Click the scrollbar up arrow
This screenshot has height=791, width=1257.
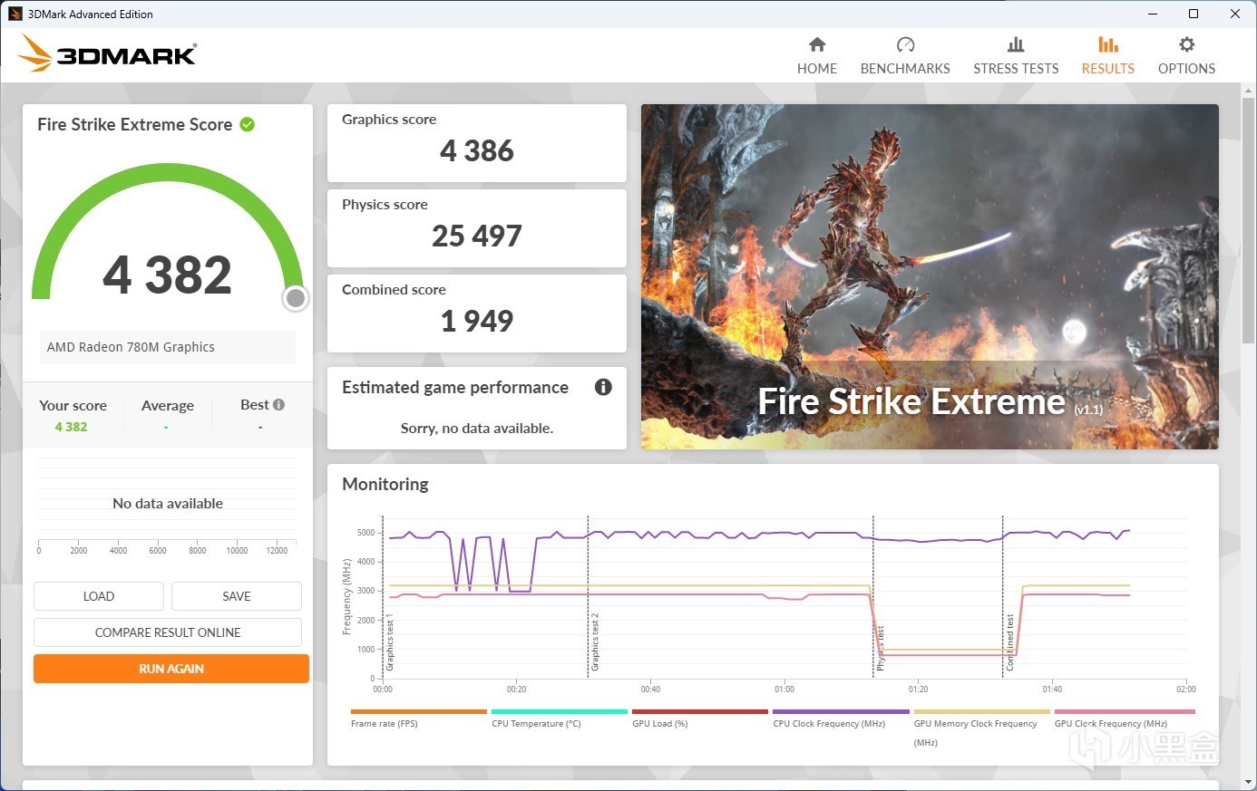point(1248,92)
